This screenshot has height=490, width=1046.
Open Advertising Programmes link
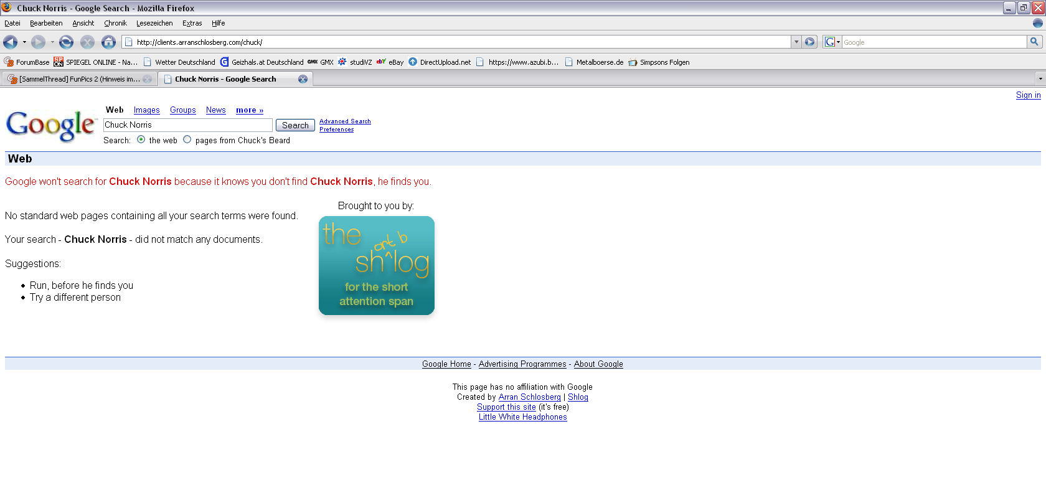click(522, 364)
